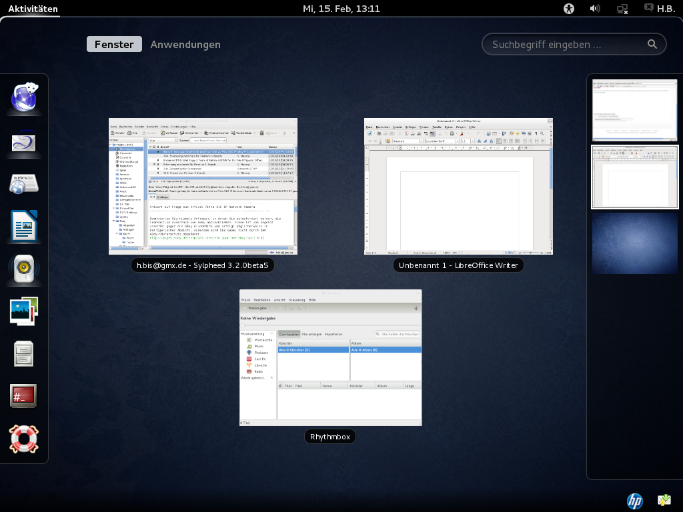The width and height of the screenshot is (683, 512).
Task: Click the date and time in the top bar
Action: point(341,9)
